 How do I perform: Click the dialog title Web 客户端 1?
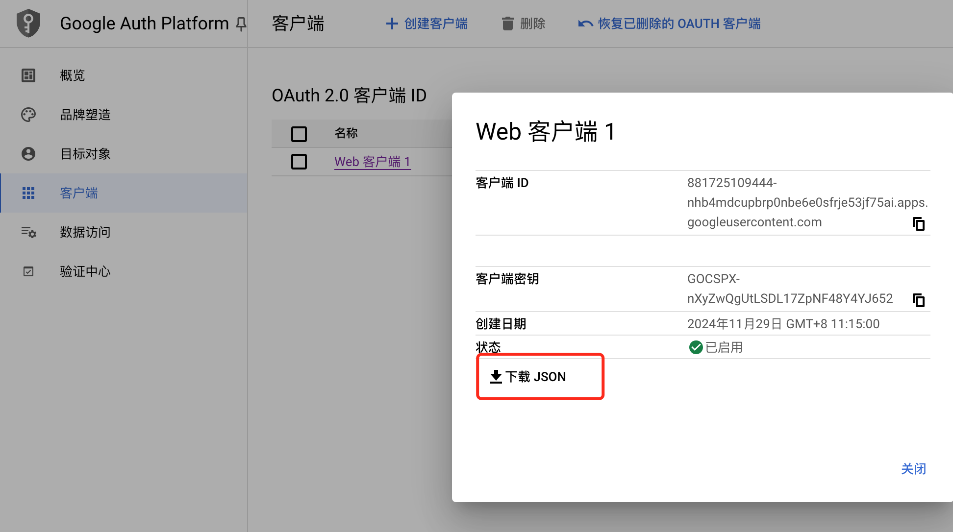click(546, 132)
